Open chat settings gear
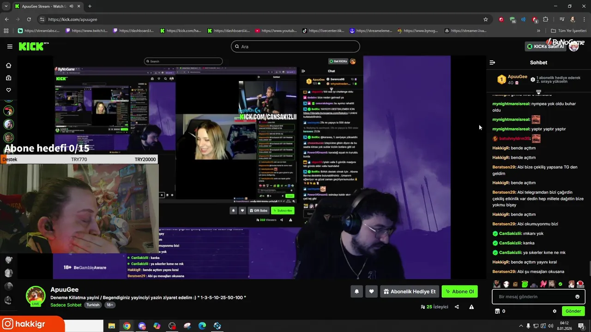Viewport: 591px width, 332px height. (x=555, y=311)
